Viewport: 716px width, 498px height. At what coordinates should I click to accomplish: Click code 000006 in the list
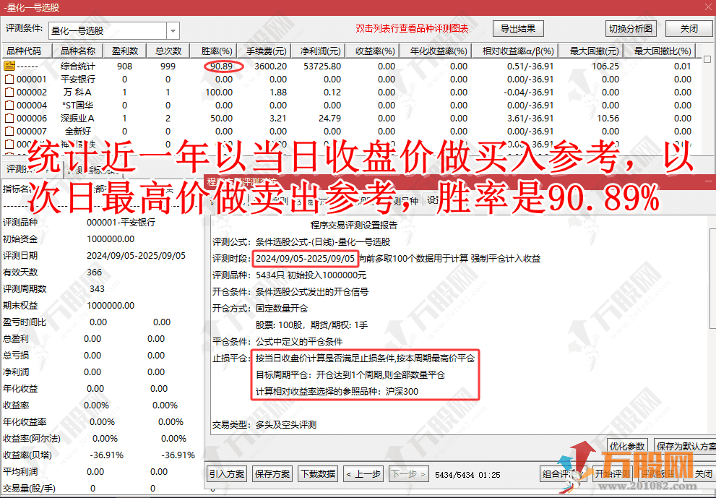[x=32, y=119]
